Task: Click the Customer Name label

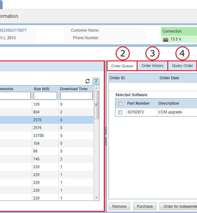Action: (x=85, y=30)
